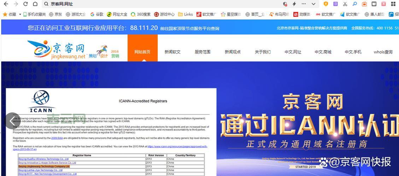Go back with the browser back arrow
This screenshot has height=176, width=399.
(6, 4)
